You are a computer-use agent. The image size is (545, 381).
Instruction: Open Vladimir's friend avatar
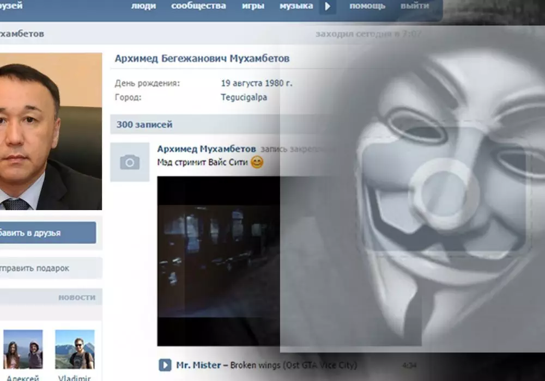[x=75, y=349]
